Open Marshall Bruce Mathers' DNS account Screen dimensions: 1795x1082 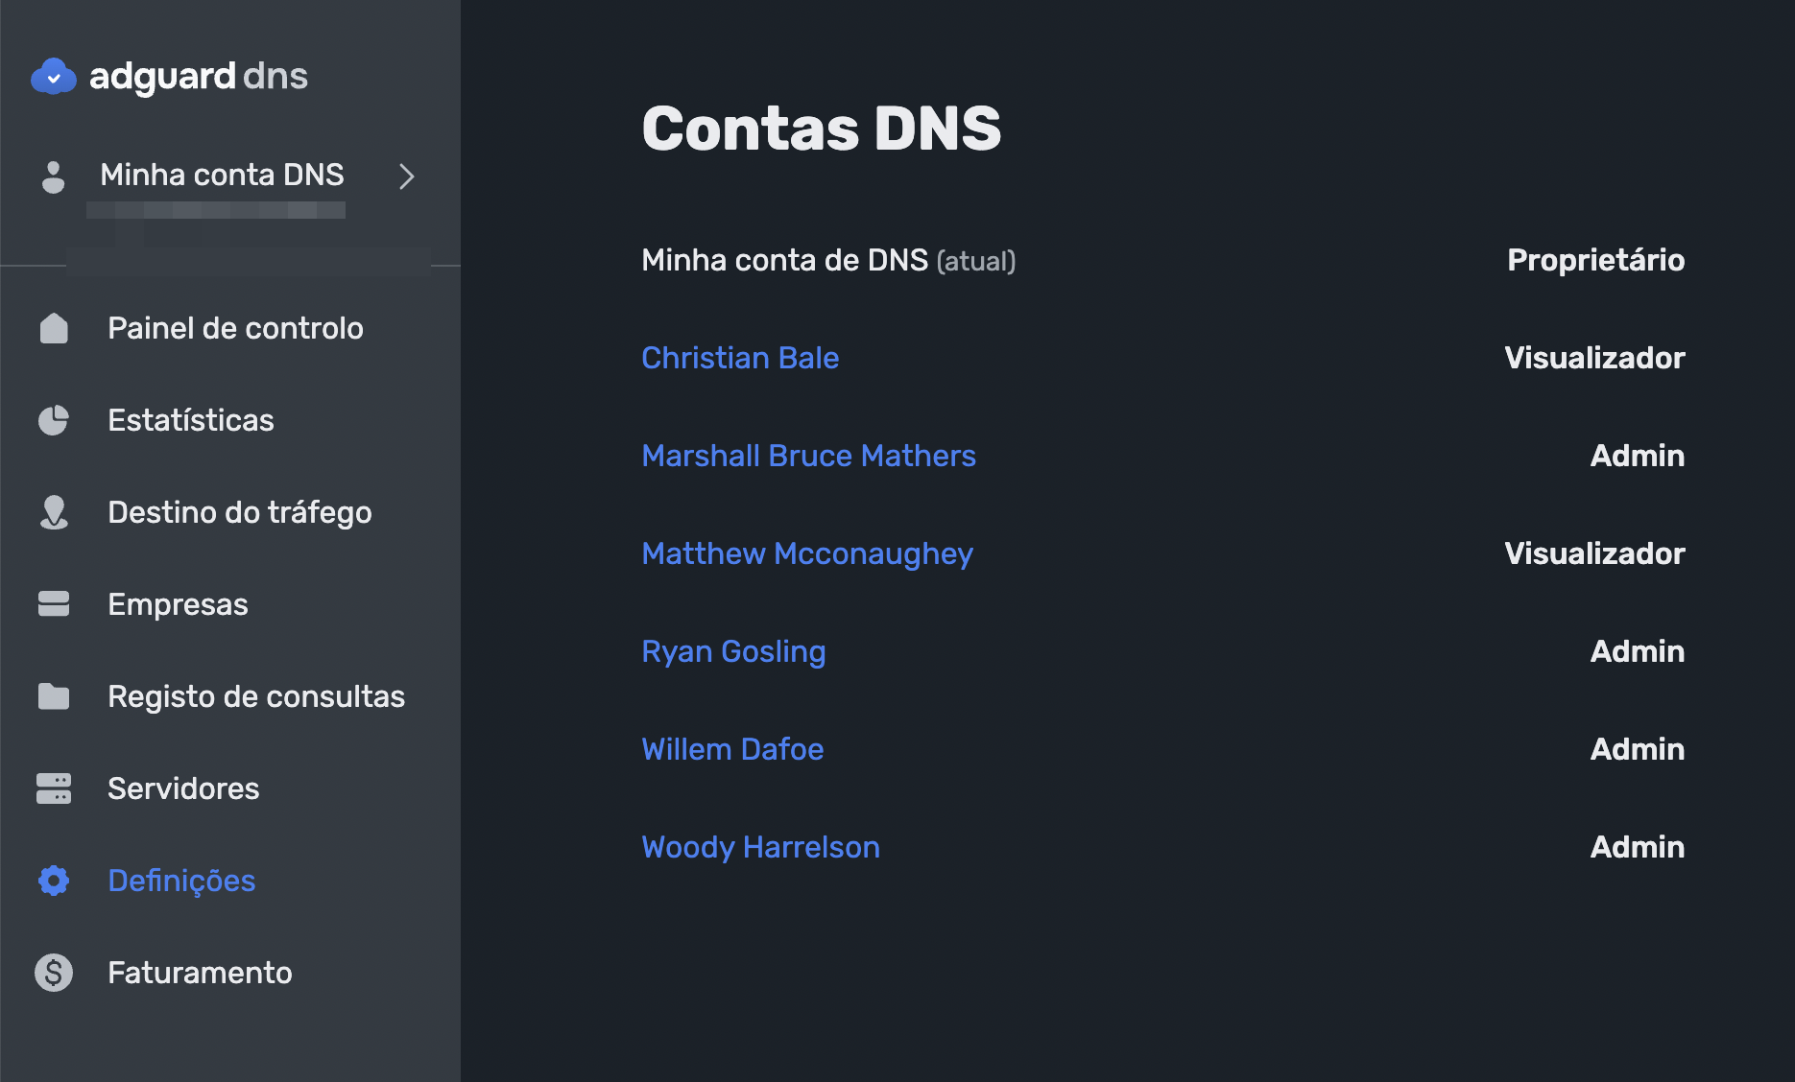(808, 456)
